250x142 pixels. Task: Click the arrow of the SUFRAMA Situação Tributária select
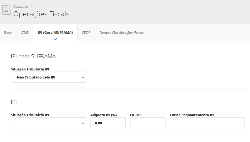click(x=82, y=77)
